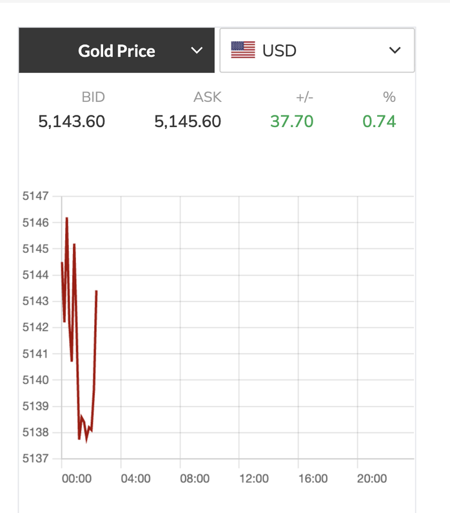
Task: Click the 20:00 time axis label
Action: coord(372,478)
